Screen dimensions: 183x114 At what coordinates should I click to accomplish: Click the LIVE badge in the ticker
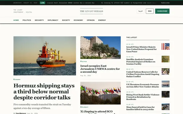43,3
